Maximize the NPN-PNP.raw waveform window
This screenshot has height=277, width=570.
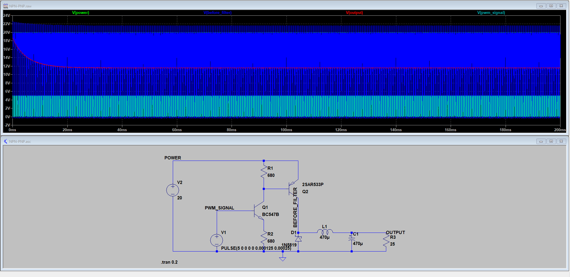[x=551, y=6]
